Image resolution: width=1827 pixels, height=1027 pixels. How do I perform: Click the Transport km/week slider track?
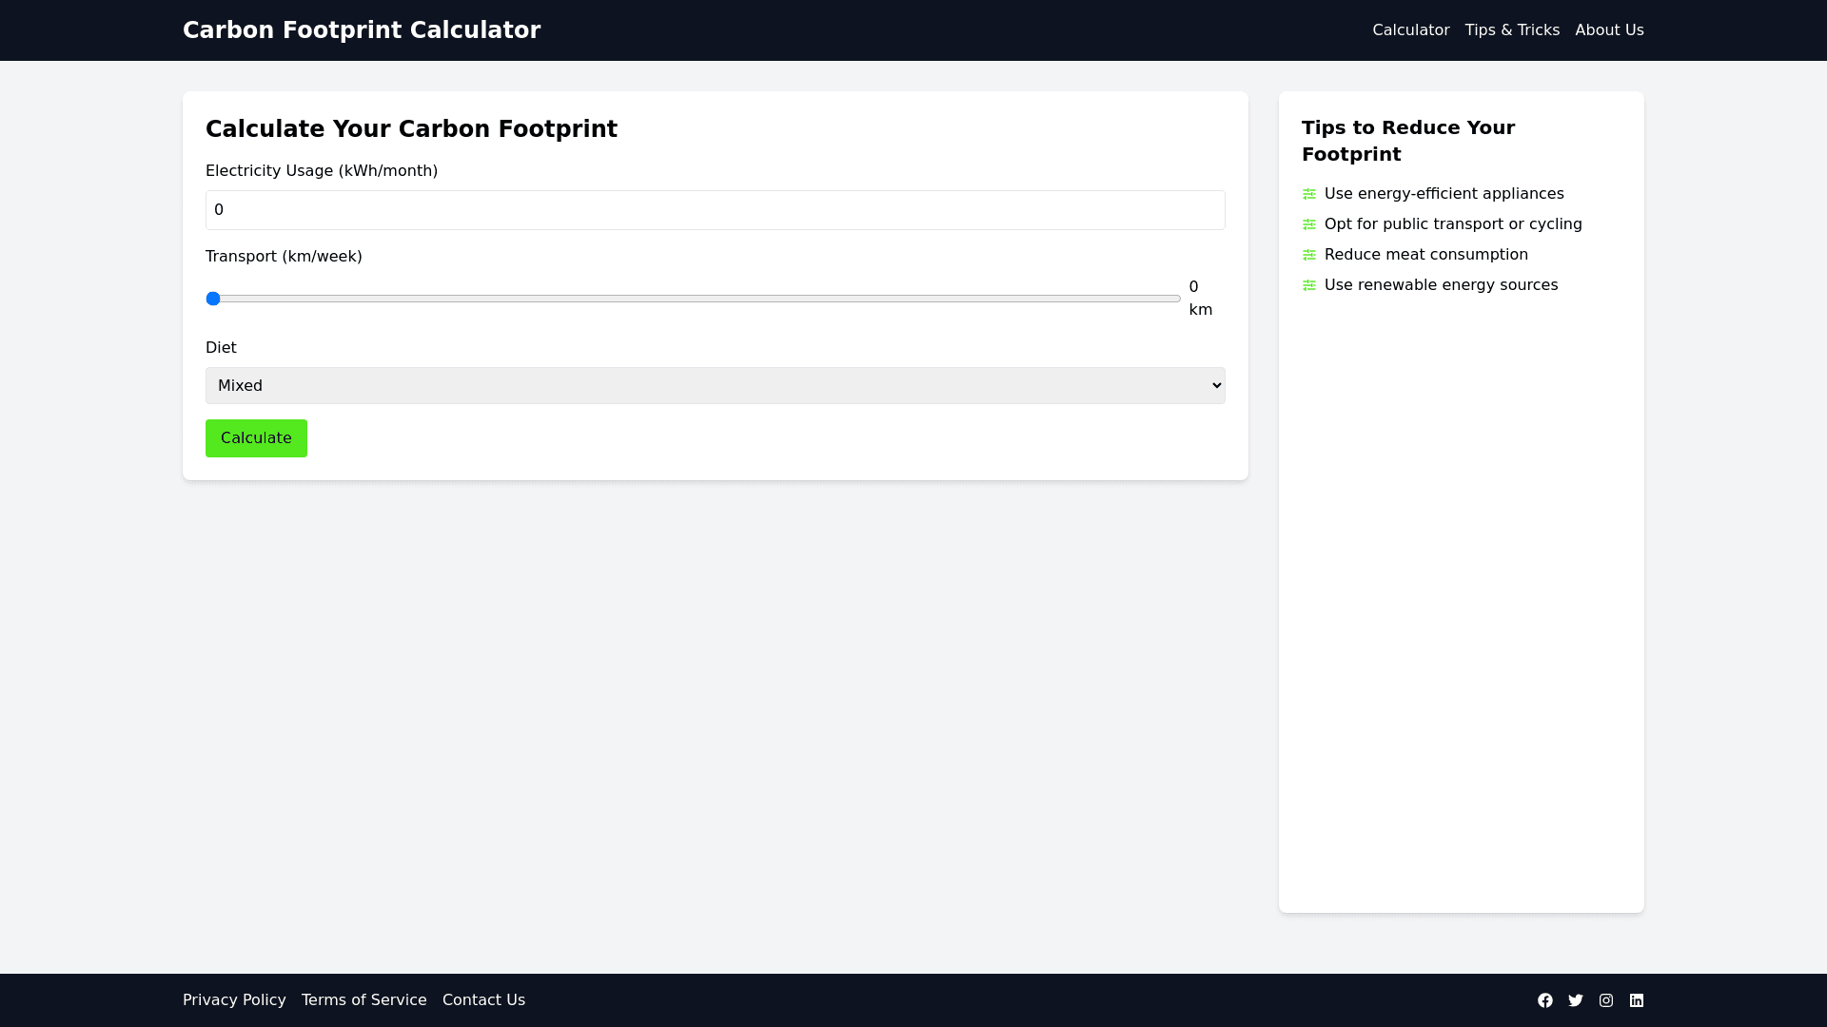pos(693,299)
